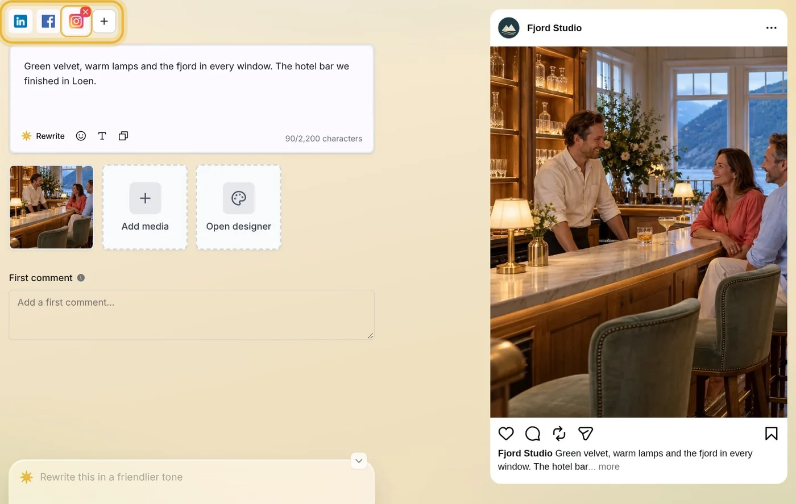796x504 pixels.
Task: Click the post image in Instagram preview
Action: tap(639, 232)
